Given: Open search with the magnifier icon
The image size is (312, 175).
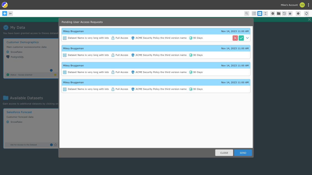Looking at the screenshot, I should click(247, 13).
